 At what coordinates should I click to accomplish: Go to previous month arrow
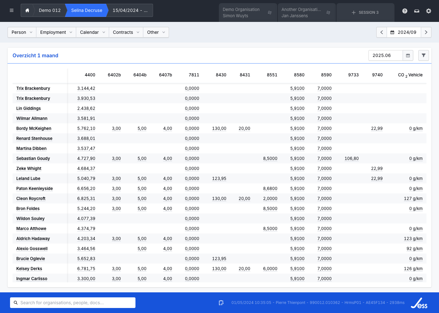pos(382,32)
